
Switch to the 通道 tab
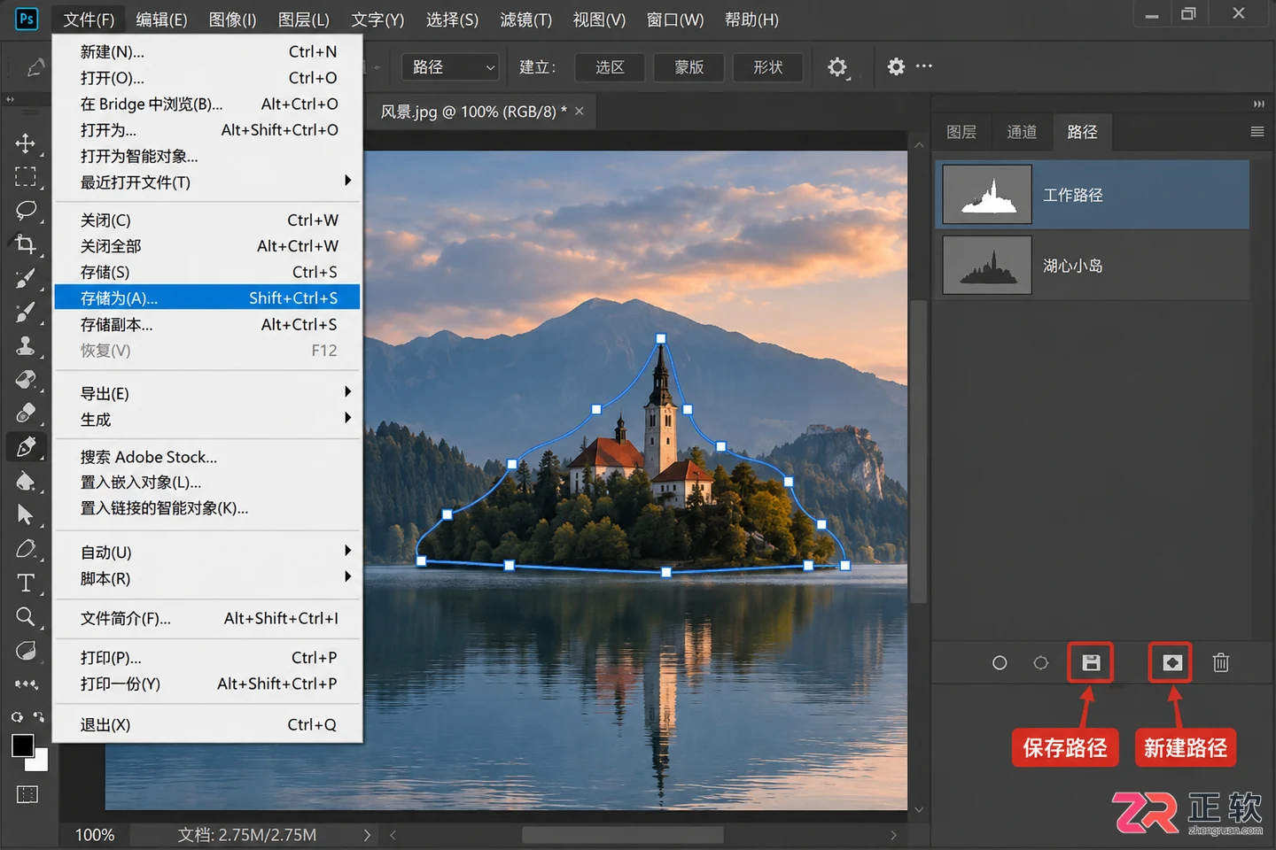click(x=1022, y=132)
